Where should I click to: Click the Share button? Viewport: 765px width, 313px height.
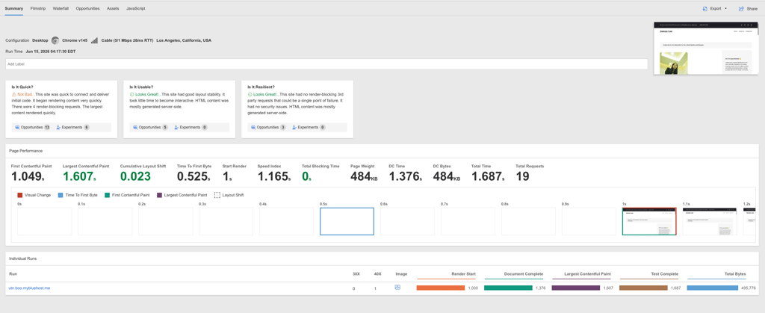tap(748, 8)
